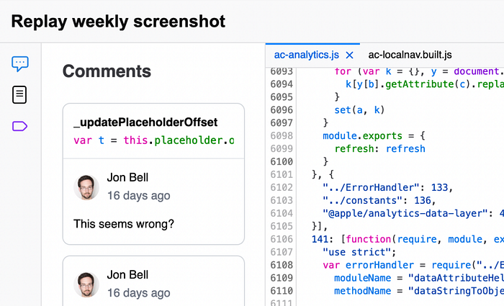504x306 pixels.
Task: Select the purple label icon in sidebar
Action: [20, 126]
